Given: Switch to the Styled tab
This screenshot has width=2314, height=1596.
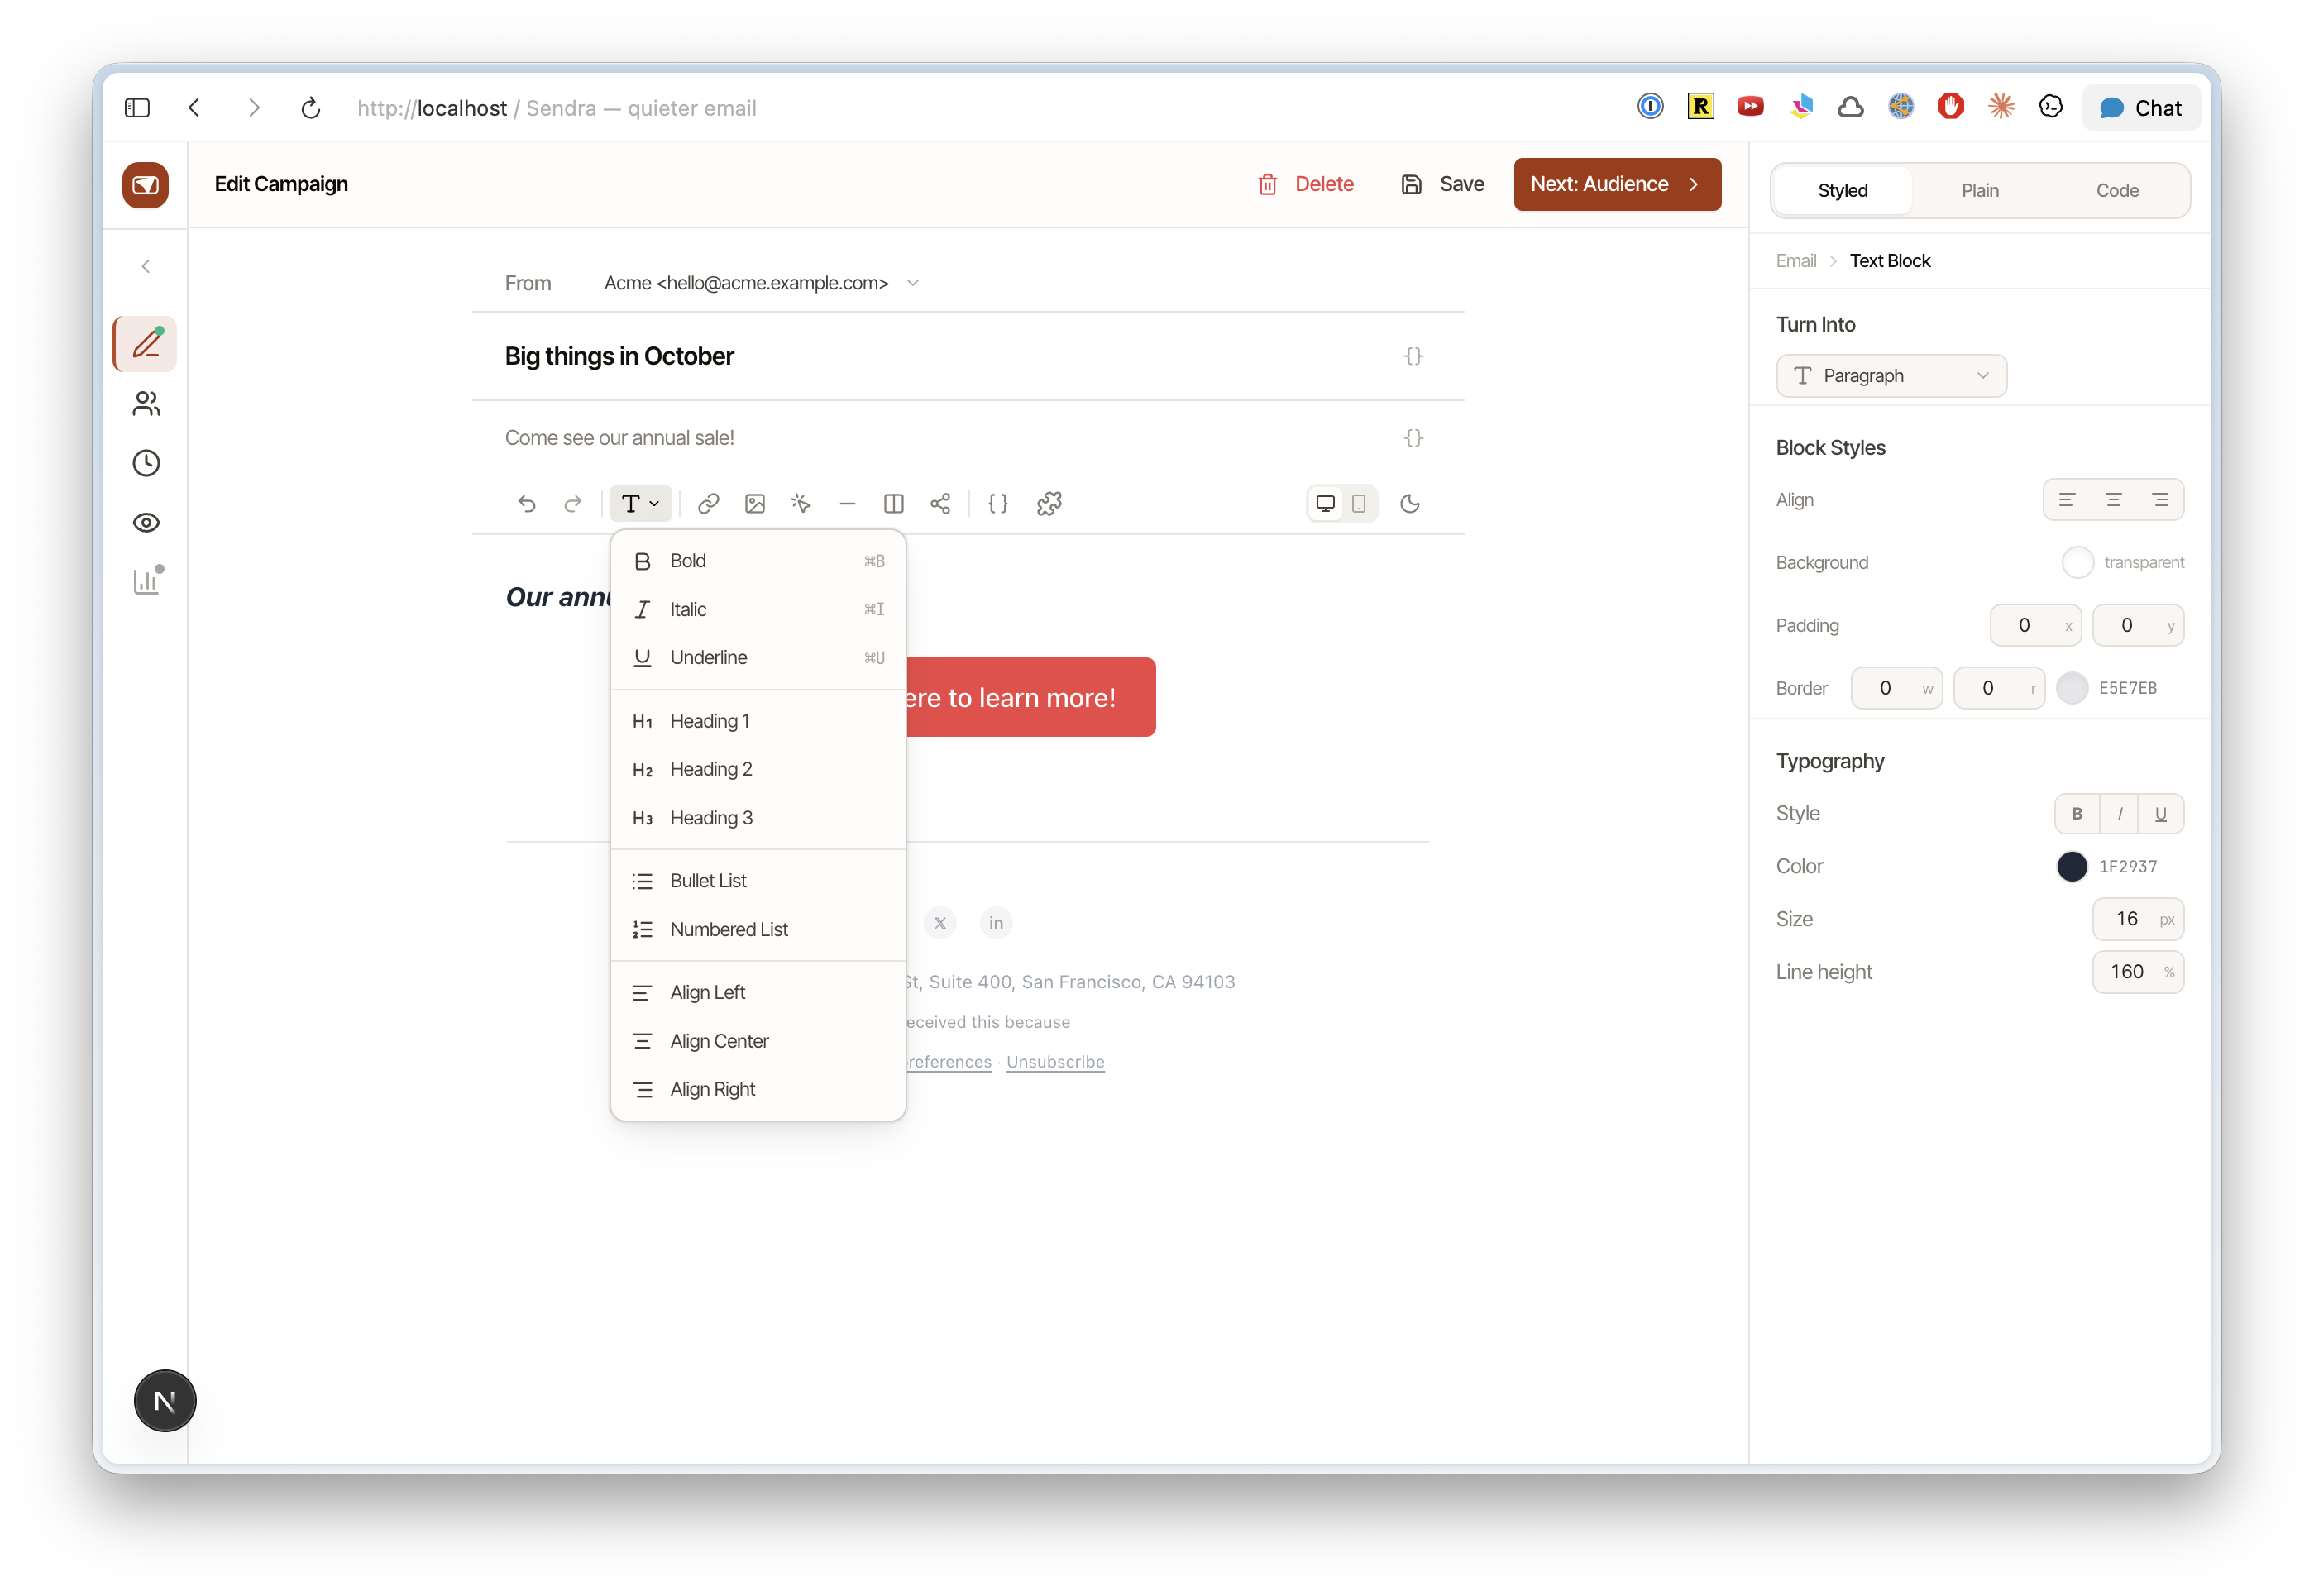Looking at the screenshot, I should pyautogui.click(x=1842, y=190).
